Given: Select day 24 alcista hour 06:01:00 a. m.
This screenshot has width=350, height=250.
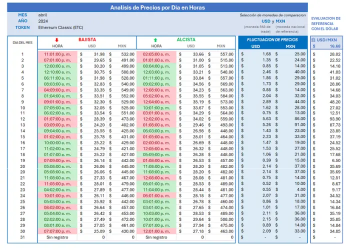Looking at the screenshot, I should click(x=156, y=196).
